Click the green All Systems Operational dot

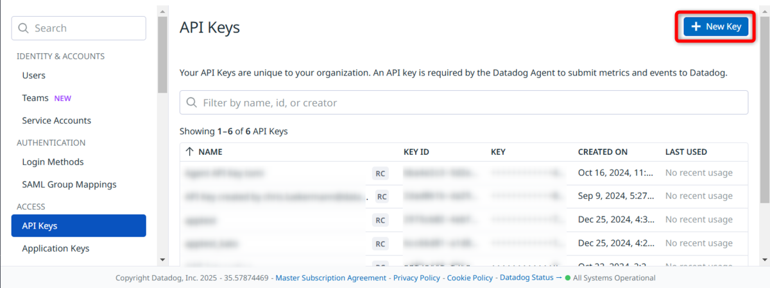coord(568,278)
